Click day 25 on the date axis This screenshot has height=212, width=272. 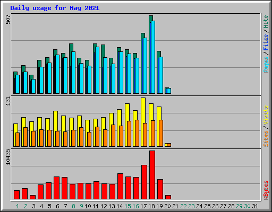[x=207, y=206]
